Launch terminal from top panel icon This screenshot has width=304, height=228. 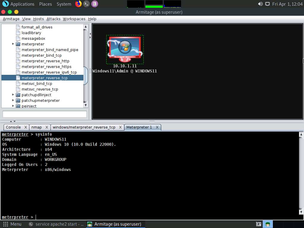click(x=86, y=4)
